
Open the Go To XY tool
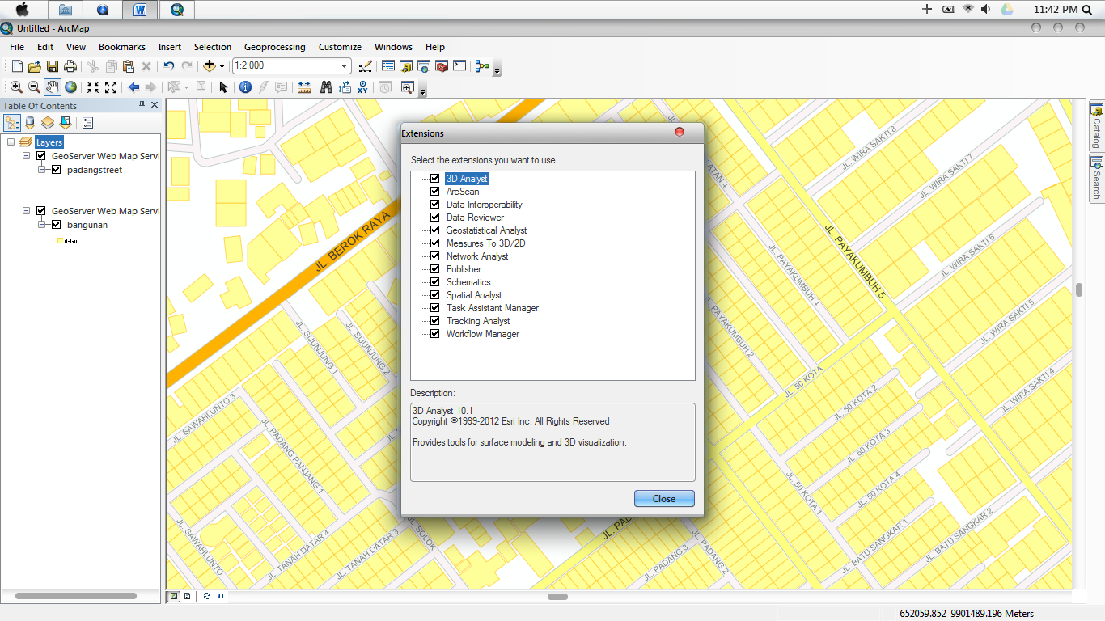pos(362,87)
